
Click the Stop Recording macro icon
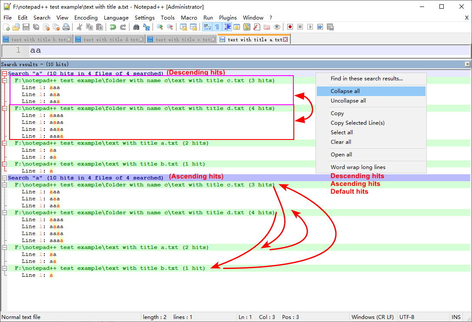coord(300,27)
